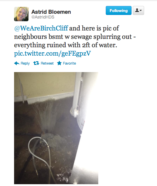This screenshot has height=186, width=157.
Task: Toggle the blue Following button
Action: [x=118, y=10]
